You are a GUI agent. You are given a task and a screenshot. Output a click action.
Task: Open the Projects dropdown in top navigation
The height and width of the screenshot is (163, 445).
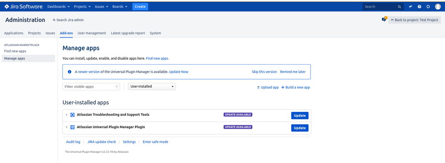coord(82,7)
